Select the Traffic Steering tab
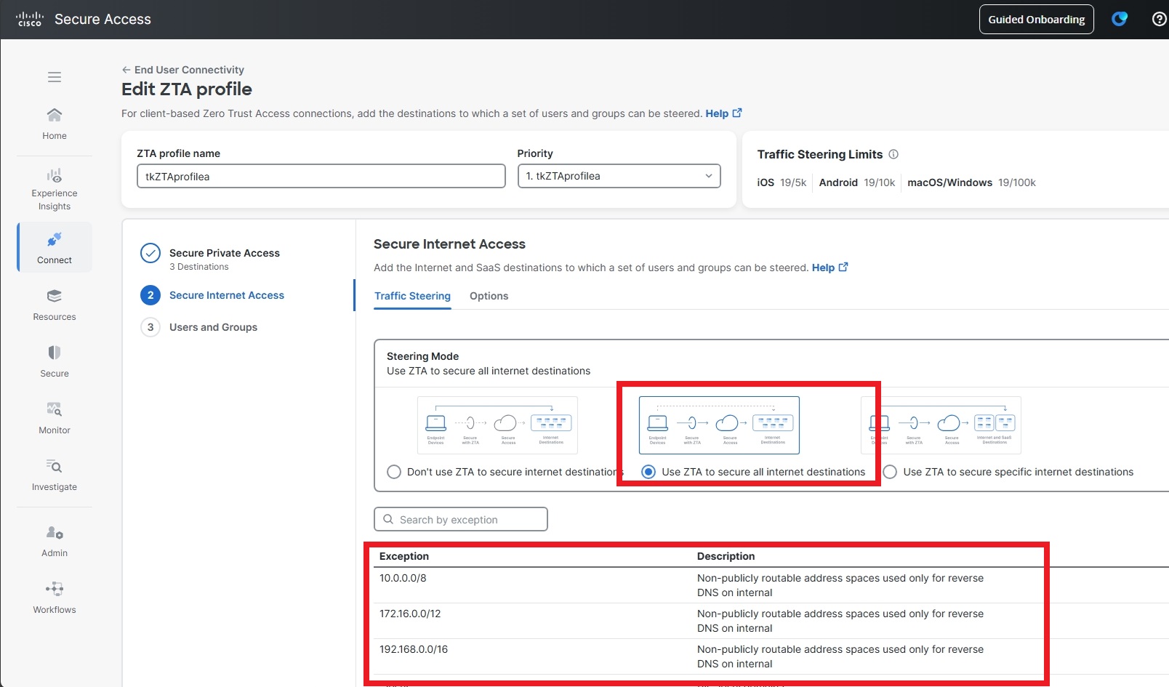1169x687 pixels. (412, 296)
